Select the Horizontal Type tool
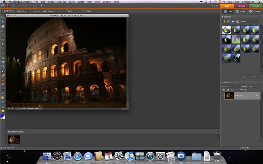 [3, 53]
